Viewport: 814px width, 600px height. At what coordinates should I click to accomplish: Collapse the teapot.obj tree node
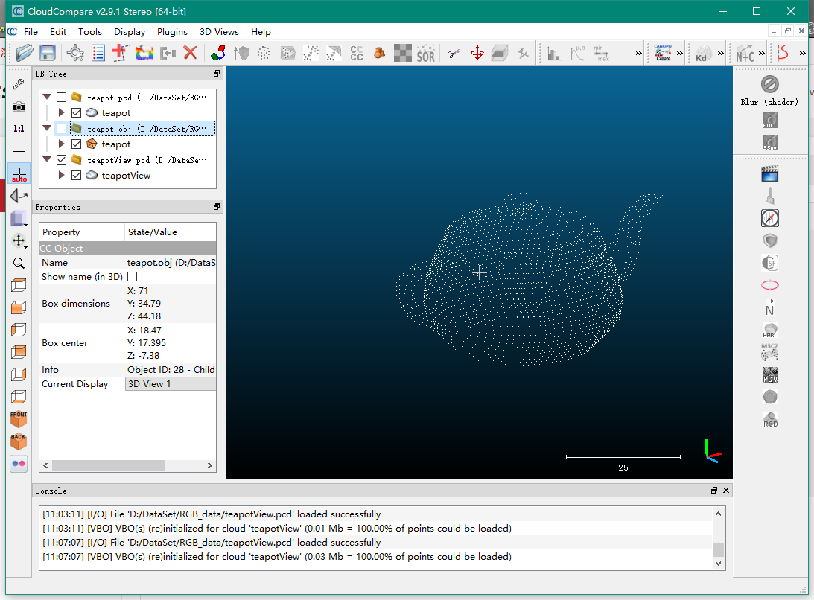(x=47, y=128)
